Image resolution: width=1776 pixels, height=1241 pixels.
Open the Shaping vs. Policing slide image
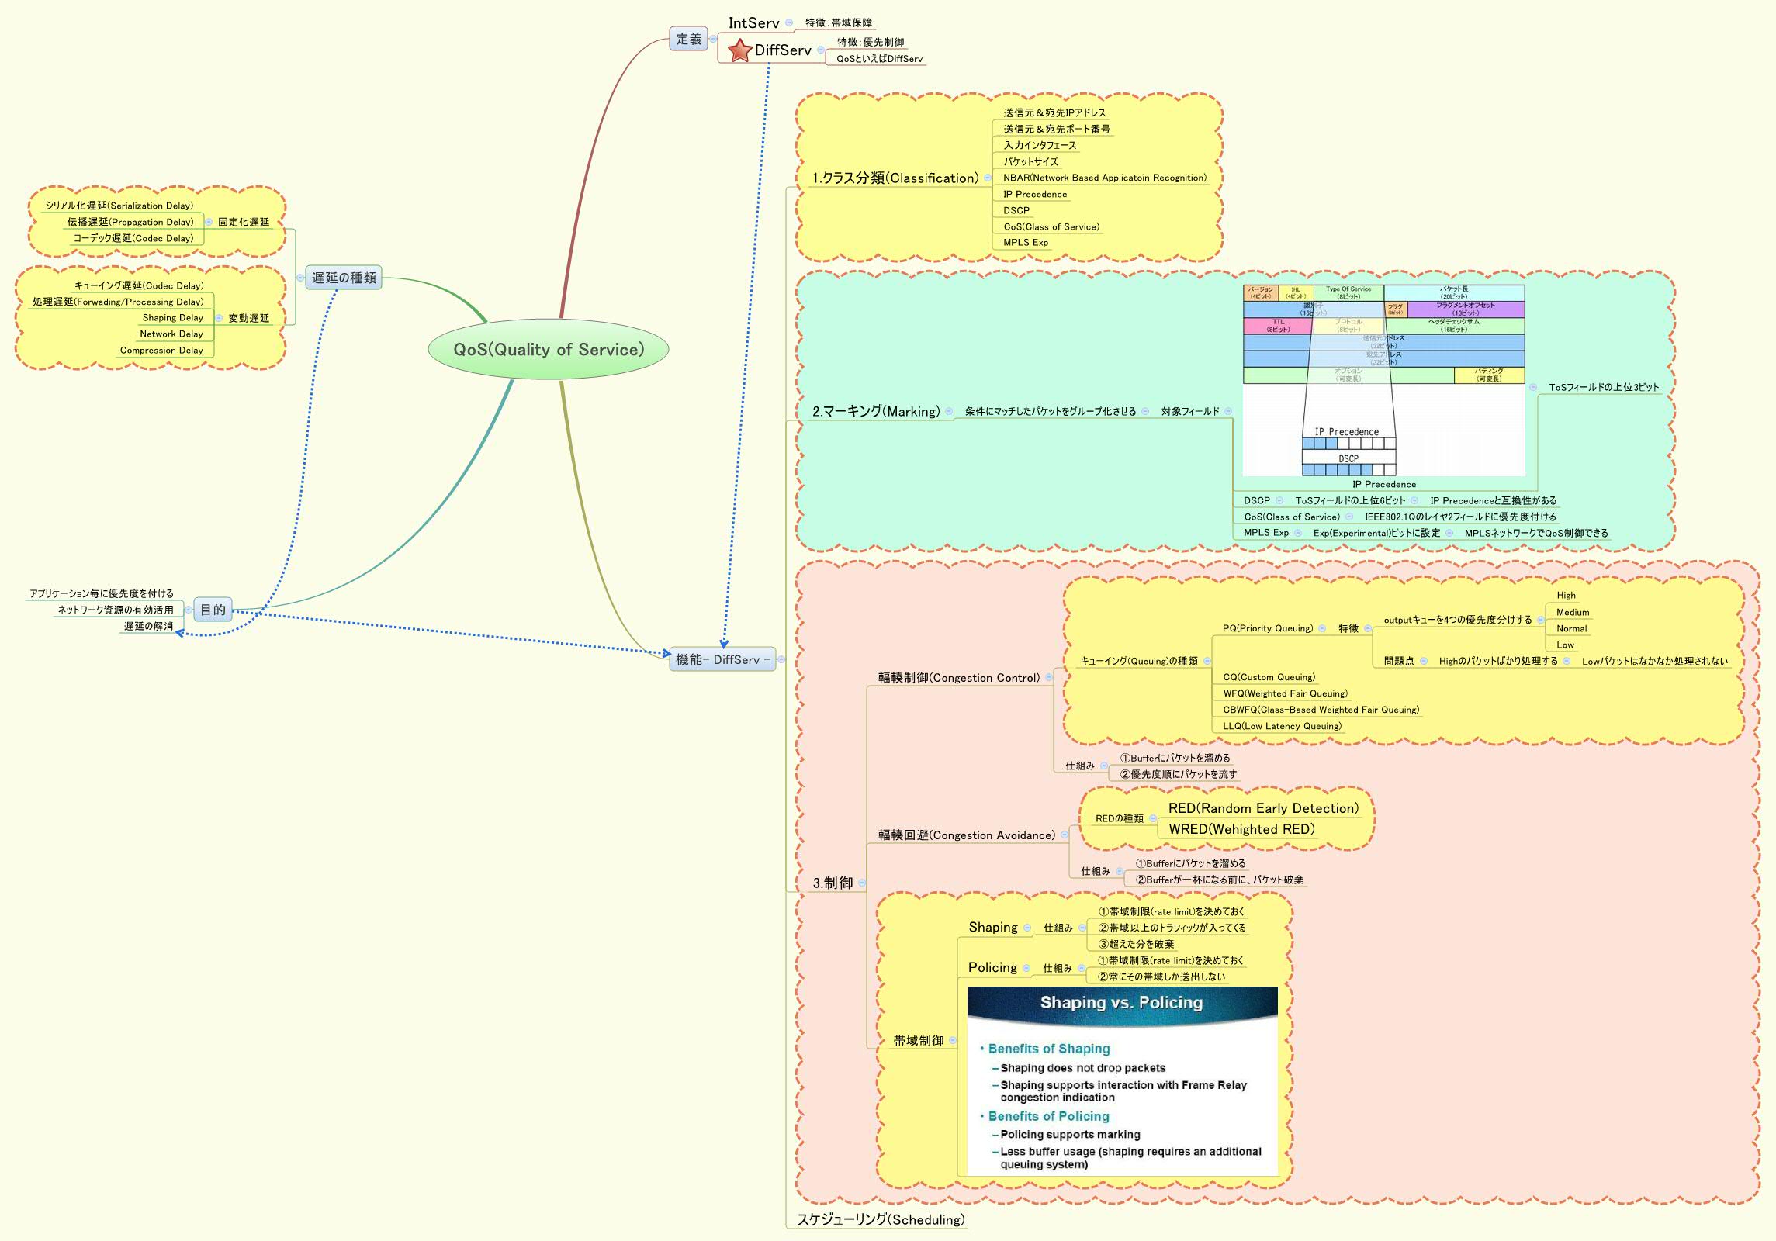pos(1122,1080)
